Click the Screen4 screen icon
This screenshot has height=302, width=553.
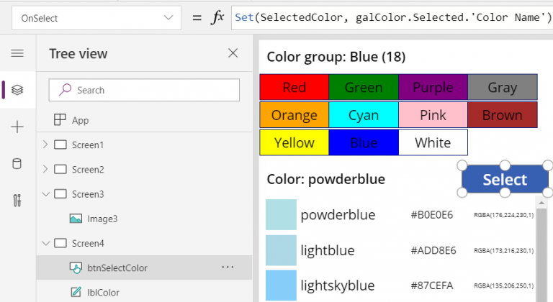point(60,243)
